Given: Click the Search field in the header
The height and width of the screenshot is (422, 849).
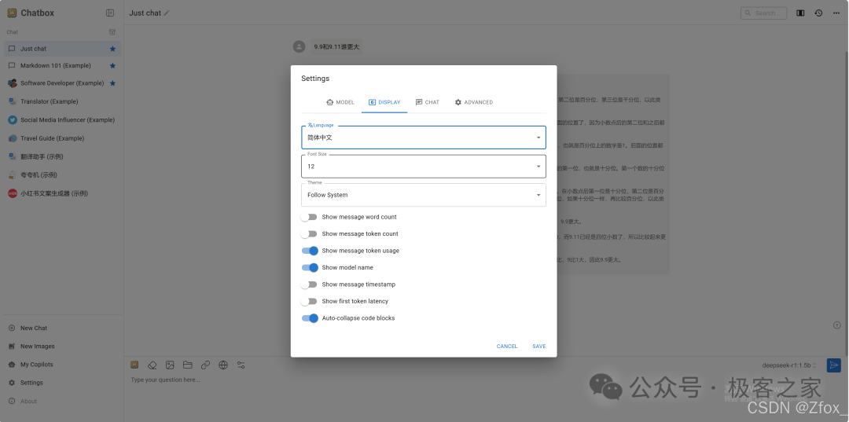Looking at the screenshot, I should [x=763, y=13].
